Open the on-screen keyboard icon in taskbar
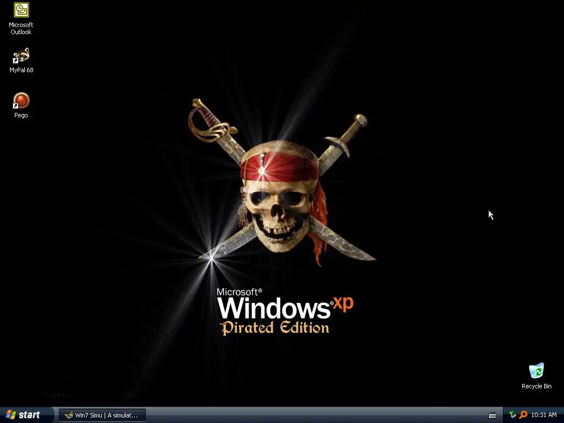 (x=492, y=415)
